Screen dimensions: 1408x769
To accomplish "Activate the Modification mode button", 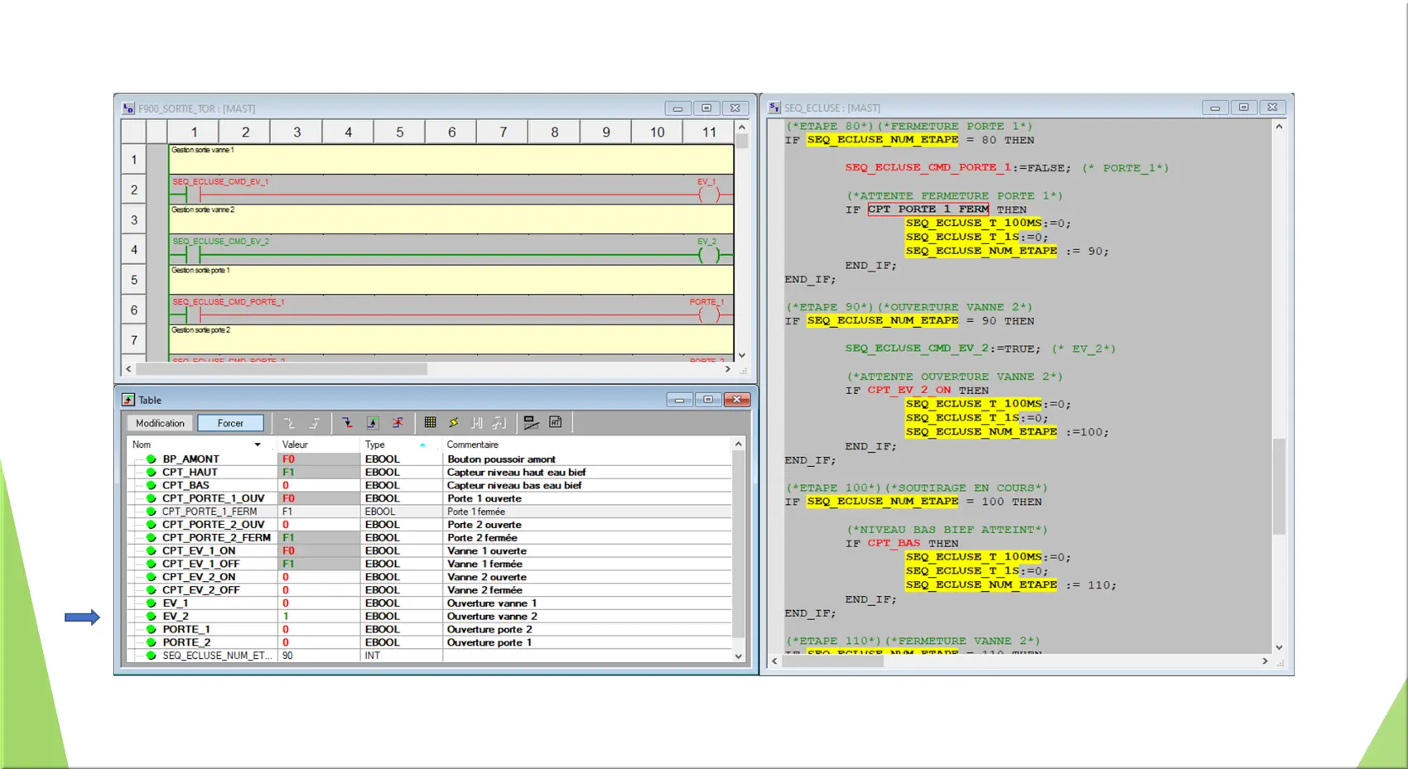I will click(160, 423).
